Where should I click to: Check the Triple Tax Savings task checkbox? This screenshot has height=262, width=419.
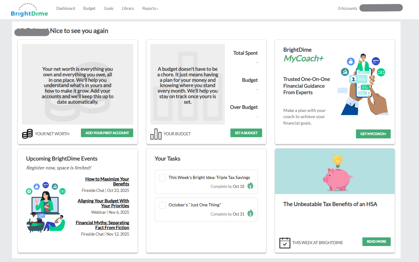162,178
